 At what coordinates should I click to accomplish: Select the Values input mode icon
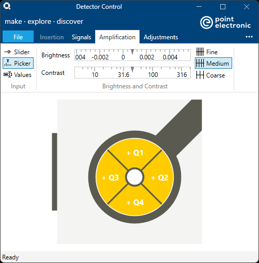click(x=8, y=74)
